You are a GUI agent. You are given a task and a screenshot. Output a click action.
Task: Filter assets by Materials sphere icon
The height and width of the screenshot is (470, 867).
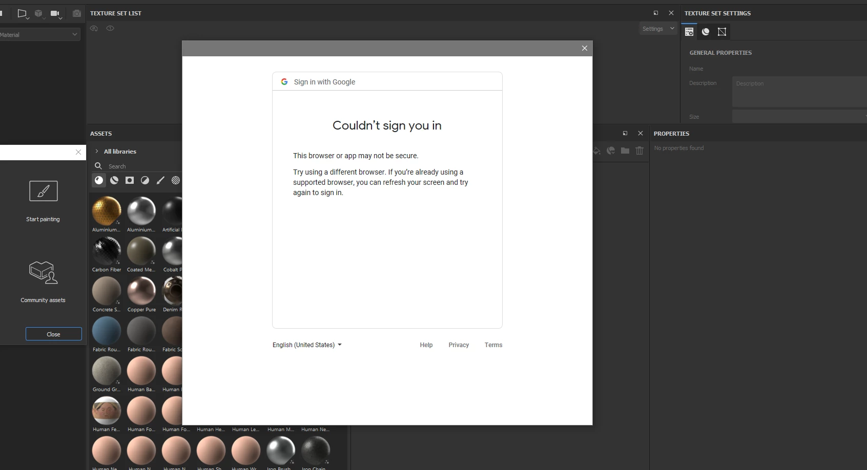(99, 180)
